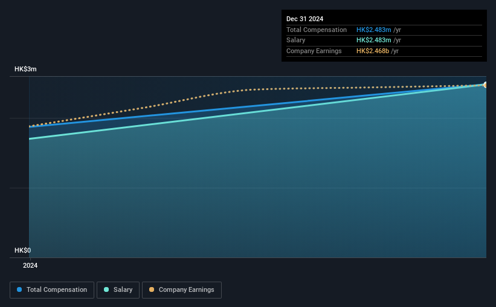The width and height of the screenshot is (496, 307).
Task: Click the HK$3m y-axis label
Action: pyautogui.click(x=25, y=69)
